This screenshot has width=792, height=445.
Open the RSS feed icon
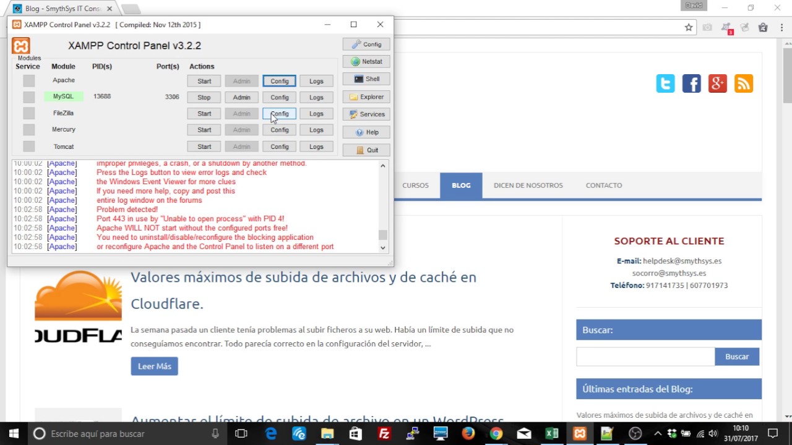(743, 83)
